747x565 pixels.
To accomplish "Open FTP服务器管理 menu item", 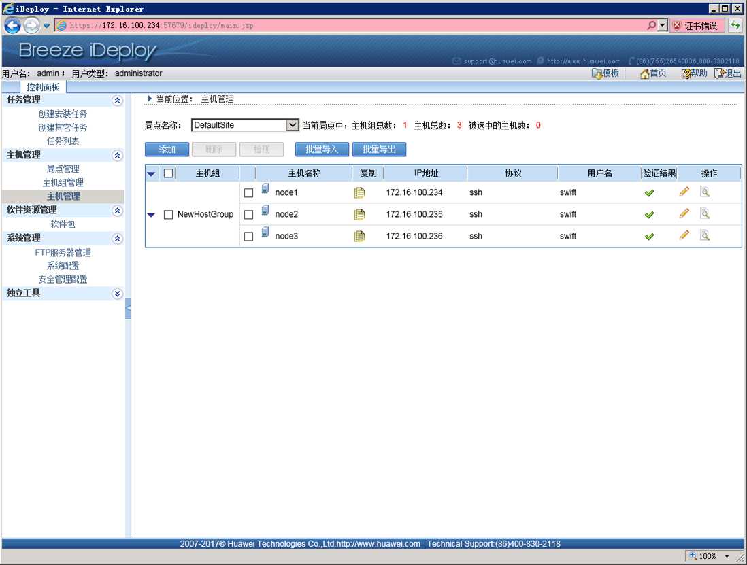I will pyautogui.click(x=63, y=253).
